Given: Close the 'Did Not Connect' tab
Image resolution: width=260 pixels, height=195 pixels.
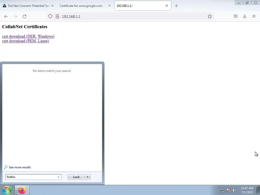Looking at the screenshot, I should pyautogui.click(x=53, y=6).
